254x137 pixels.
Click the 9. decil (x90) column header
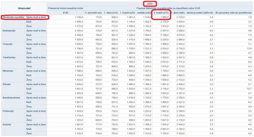pyautogui.click(x=177, y=13)
